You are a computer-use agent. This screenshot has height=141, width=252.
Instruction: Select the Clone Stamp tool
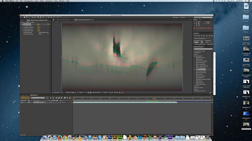[49, 17]
